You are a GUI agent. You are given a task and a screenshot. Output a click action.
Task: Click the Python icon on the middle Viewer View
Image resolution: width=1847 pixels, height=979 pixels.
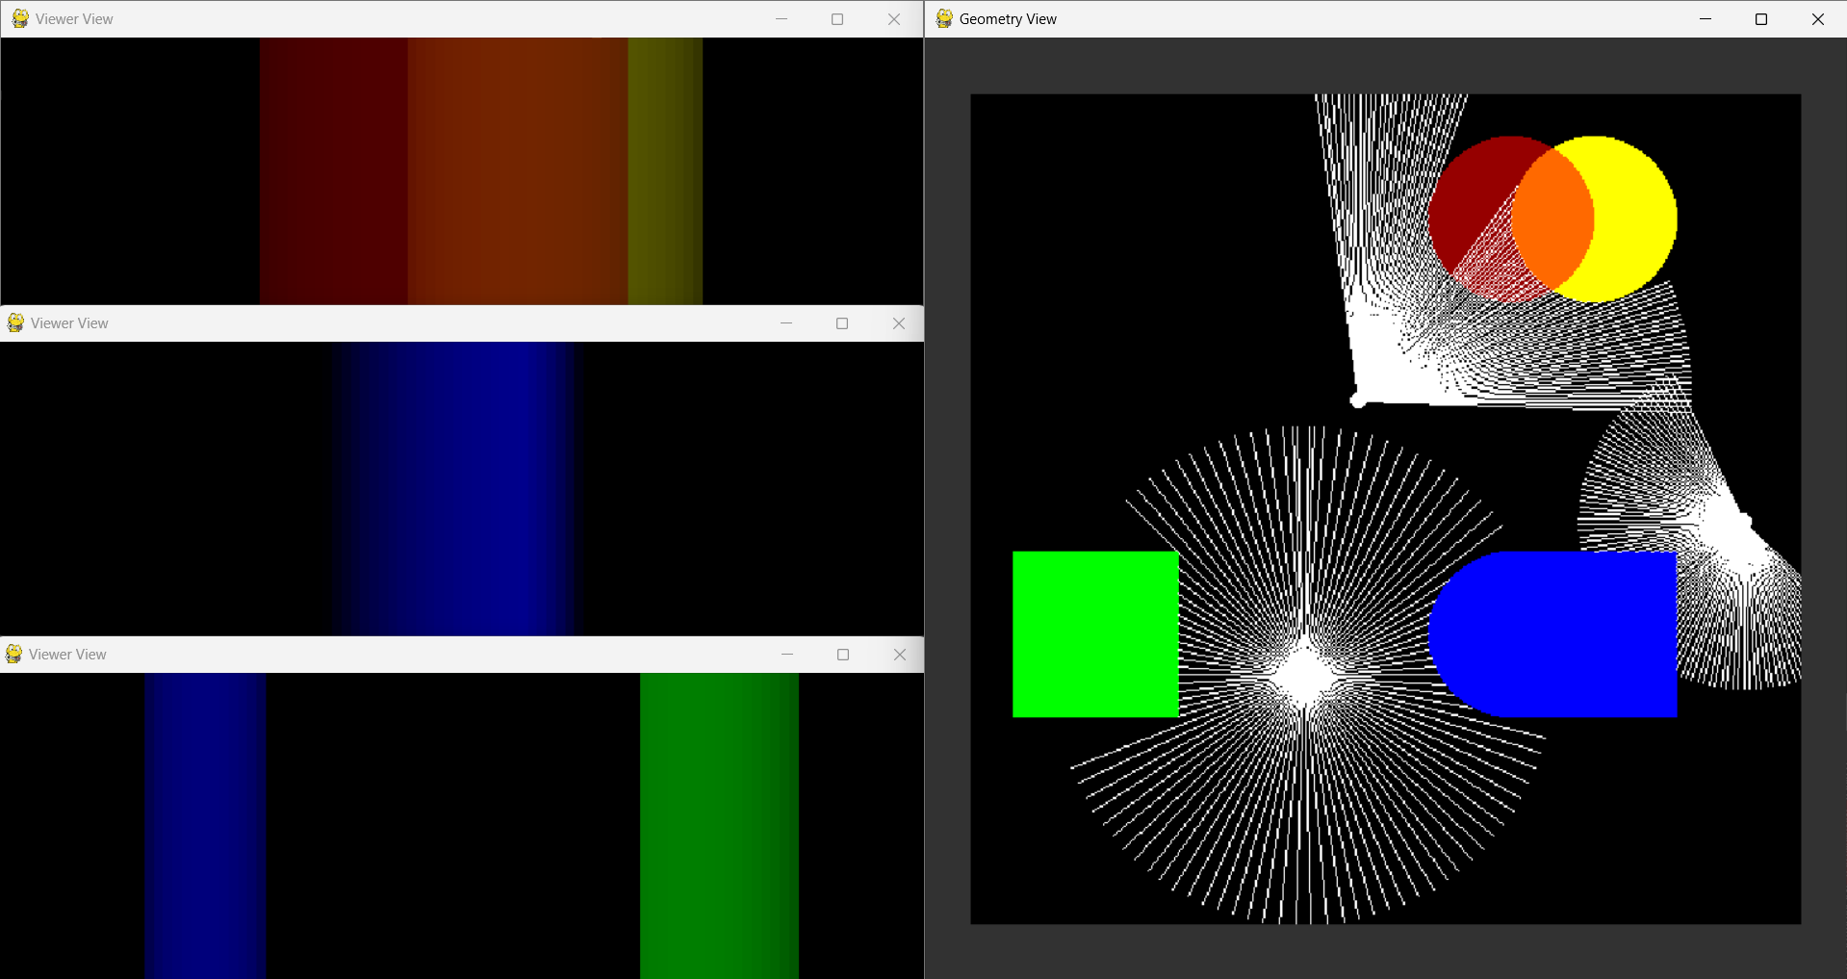(x=14, y=323)
